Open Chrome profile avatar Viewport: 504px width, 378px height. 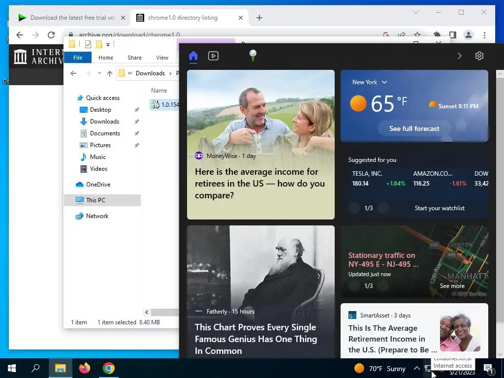pos(469,35)
